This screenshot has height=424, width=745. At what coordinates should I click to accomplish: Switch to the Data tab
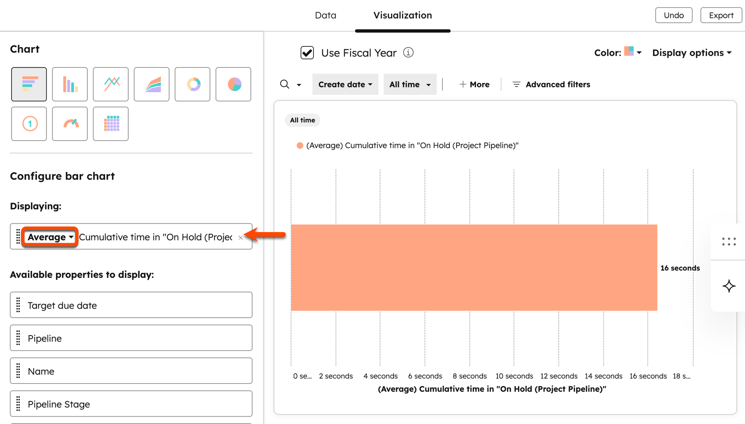point(325,15)
